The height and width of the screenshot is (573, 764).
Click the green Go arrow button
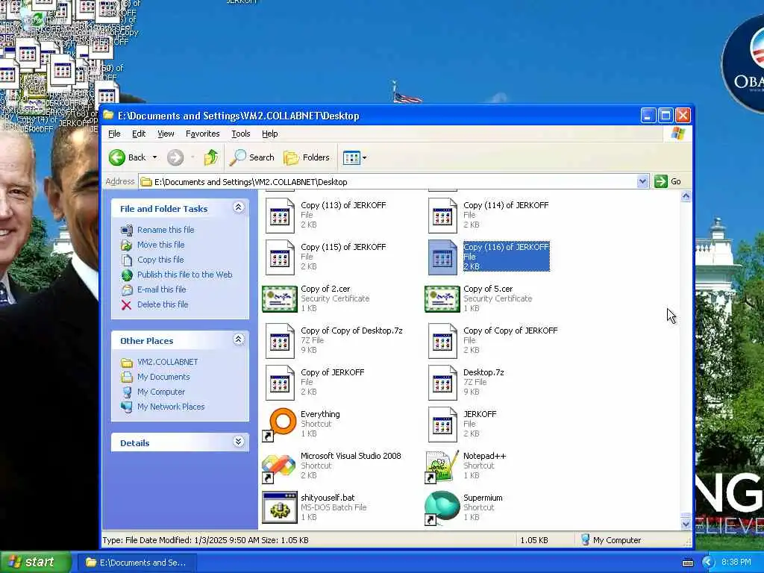(x=661, y=181)
